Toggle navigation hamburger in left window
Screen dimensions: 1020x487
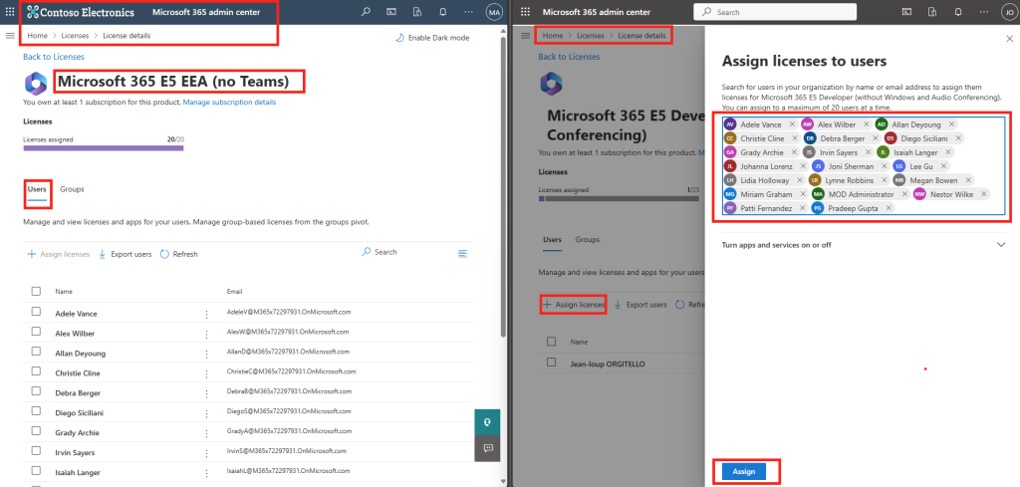click(10, 36)
